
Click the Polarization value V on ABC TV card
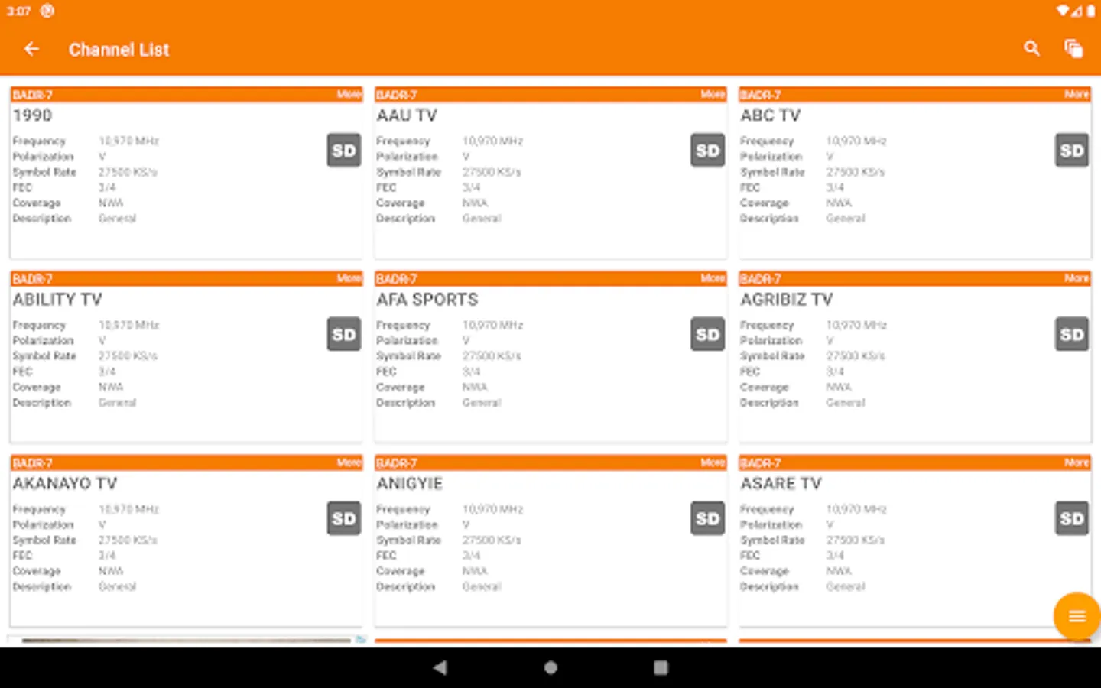point(830,157)
